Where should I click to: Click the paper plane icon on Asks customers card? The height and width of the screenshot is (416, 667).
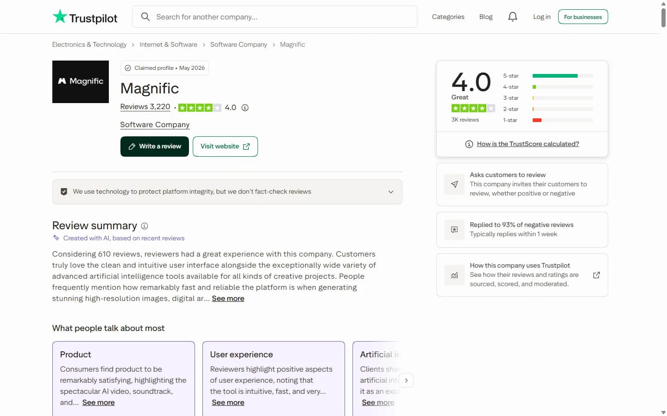tap(454, 184)
